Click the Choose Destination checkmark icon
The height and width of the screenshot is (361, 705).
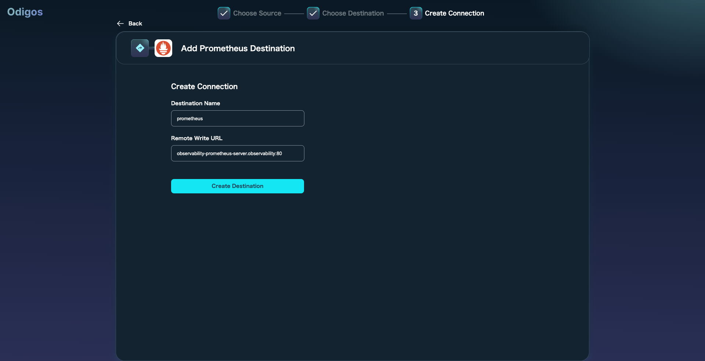point(313,13)
